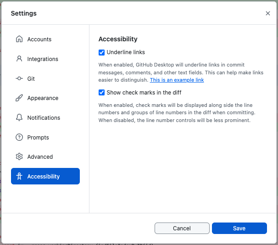Open the Advanced tab label
Viewport: 278px width, 245px height.
click(x=40, y=157)
